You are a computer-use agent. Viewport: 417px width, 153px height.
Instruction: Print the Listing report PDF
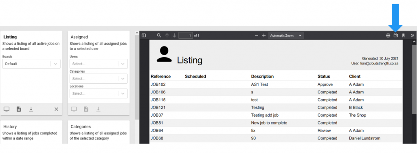tap(388, 35)
